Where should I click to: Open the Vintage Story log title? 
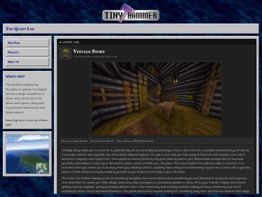tap(89, 51)
